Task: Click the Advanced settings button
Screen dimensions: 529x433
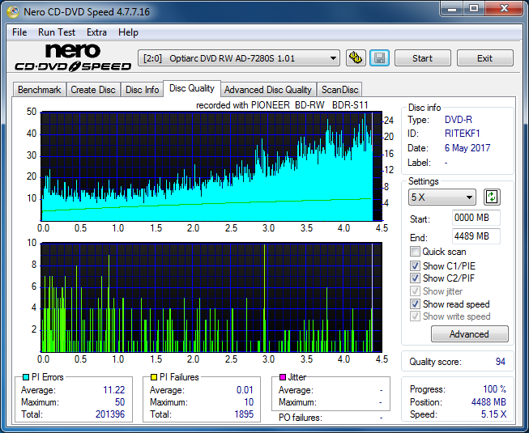Action: pyautogui.click(x=469, y=334)
